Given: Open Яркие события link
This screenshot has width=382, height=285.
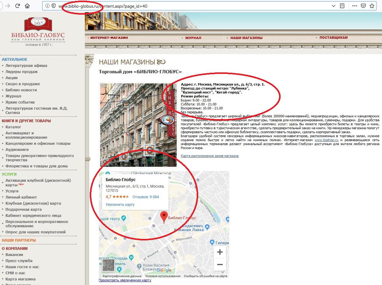Looking at the screenshot, I should (20, 102).
